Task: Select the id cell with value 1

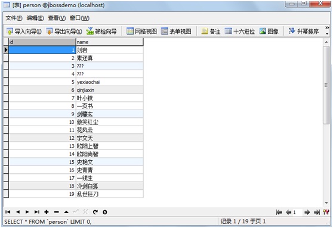Action: [x=42, y=50]
